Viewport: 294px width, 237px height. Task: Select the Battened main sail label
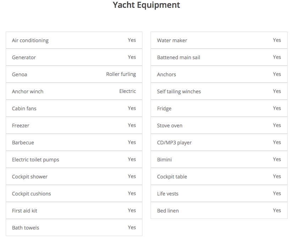tap(179, 57)
